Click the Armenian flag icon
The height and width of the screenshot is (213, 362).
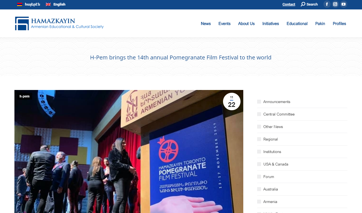(19, 4)
